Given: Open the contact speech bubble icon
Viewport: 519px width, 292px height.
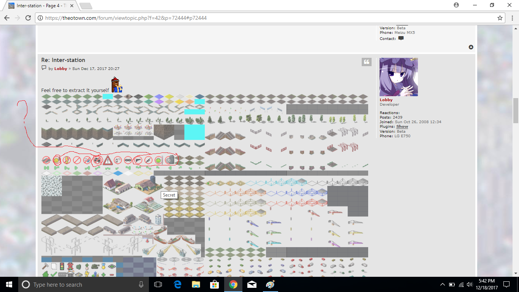Looking at the screenshot, I should point(401,38).
